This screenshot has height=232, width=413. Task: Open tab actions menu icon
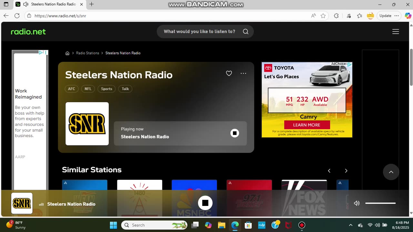[x=6, y=4]
